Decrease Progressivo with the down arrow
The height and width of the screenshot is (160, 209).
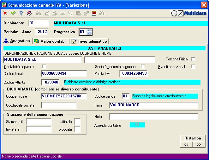coord(89,34)
